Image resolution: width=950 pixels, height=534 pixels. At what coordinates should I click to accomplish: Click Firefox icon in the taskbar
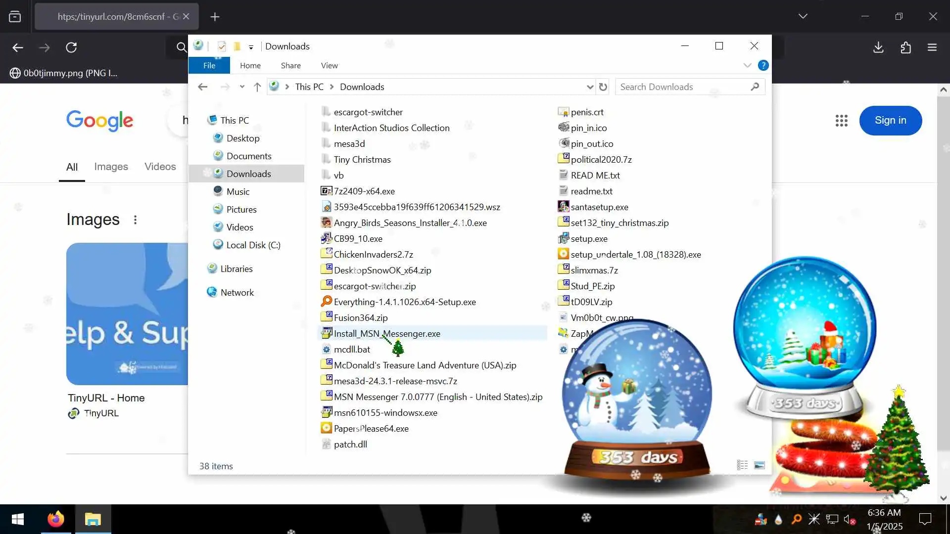click(55, 519)
